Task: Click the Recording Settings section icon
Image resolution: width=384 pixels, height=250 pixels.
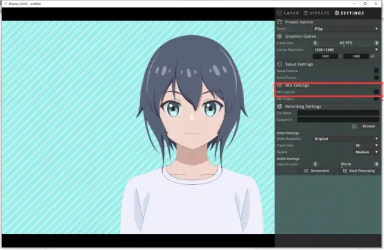Action: (x=279, y=107)
